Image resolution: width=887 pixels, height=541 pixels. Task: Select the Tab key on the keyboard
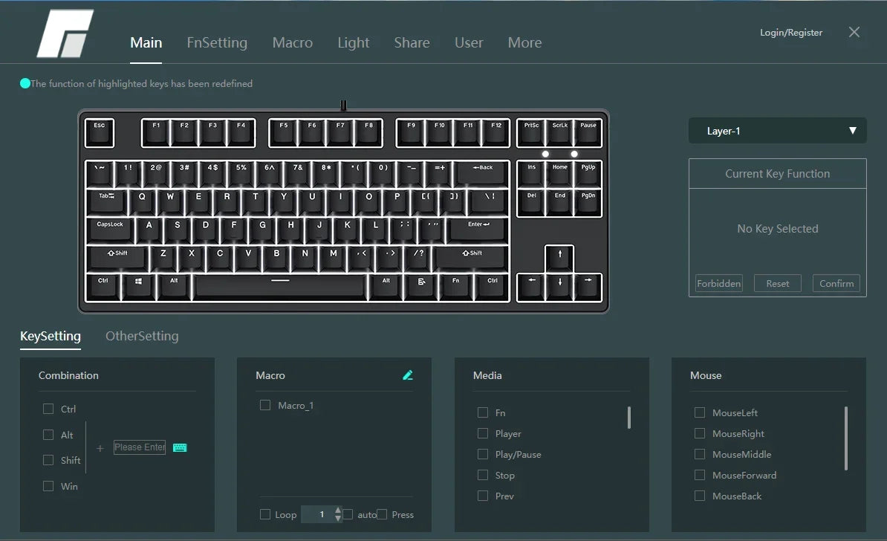pos(106,202)
